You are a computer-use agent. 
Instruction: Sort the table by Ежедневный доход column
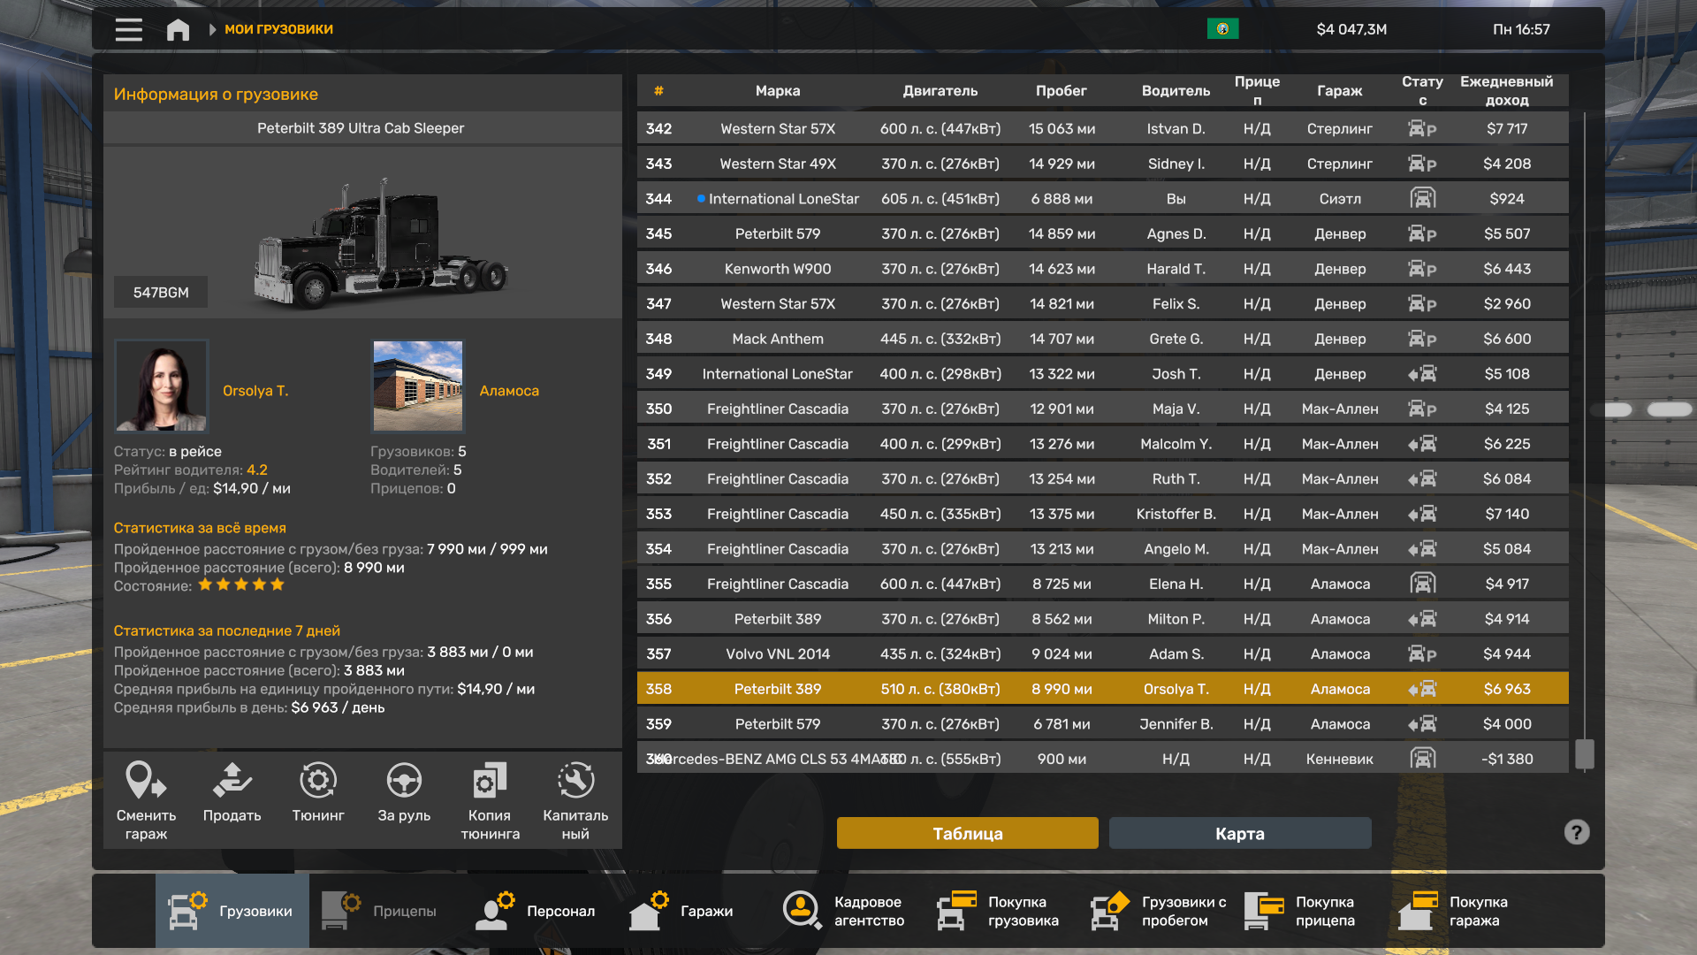(1506, 90)
